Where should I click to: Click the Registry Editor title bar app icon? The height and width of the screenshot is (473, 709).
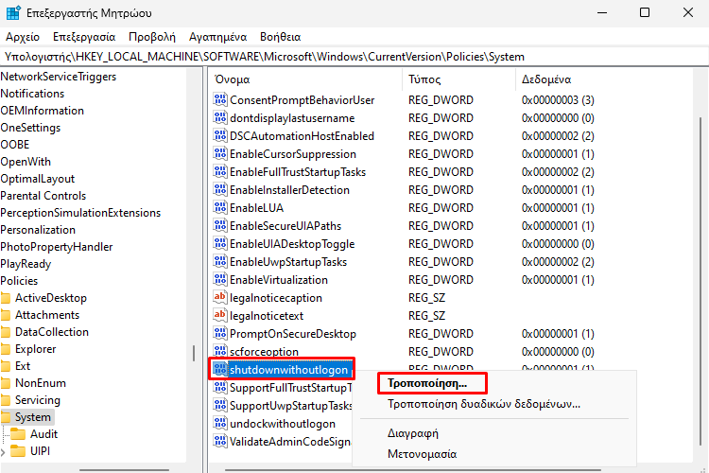pyautogui.click(x=13, y=12)
